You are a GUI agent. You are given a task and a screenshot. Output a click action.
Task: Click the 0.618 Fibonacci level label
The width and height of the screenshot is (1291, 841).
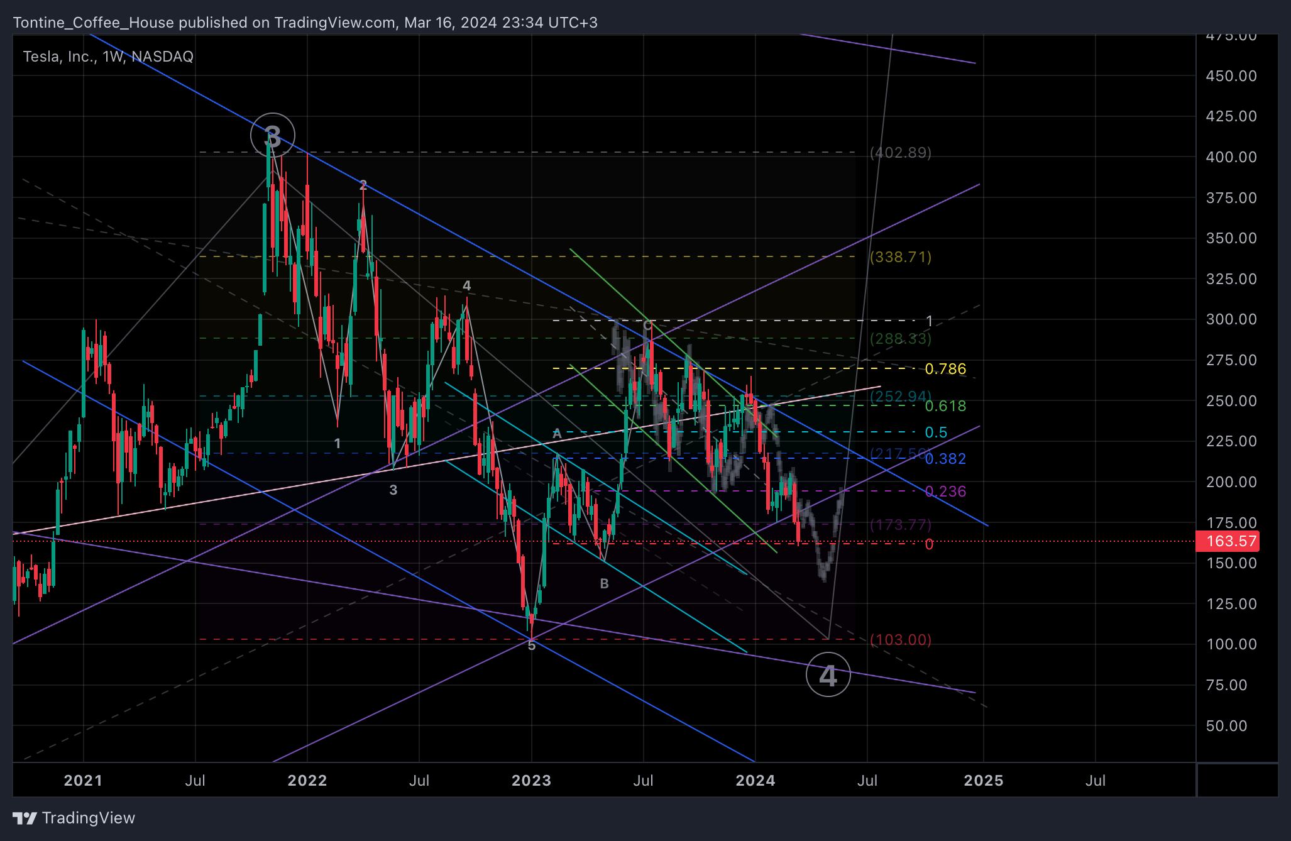[945, 406]
